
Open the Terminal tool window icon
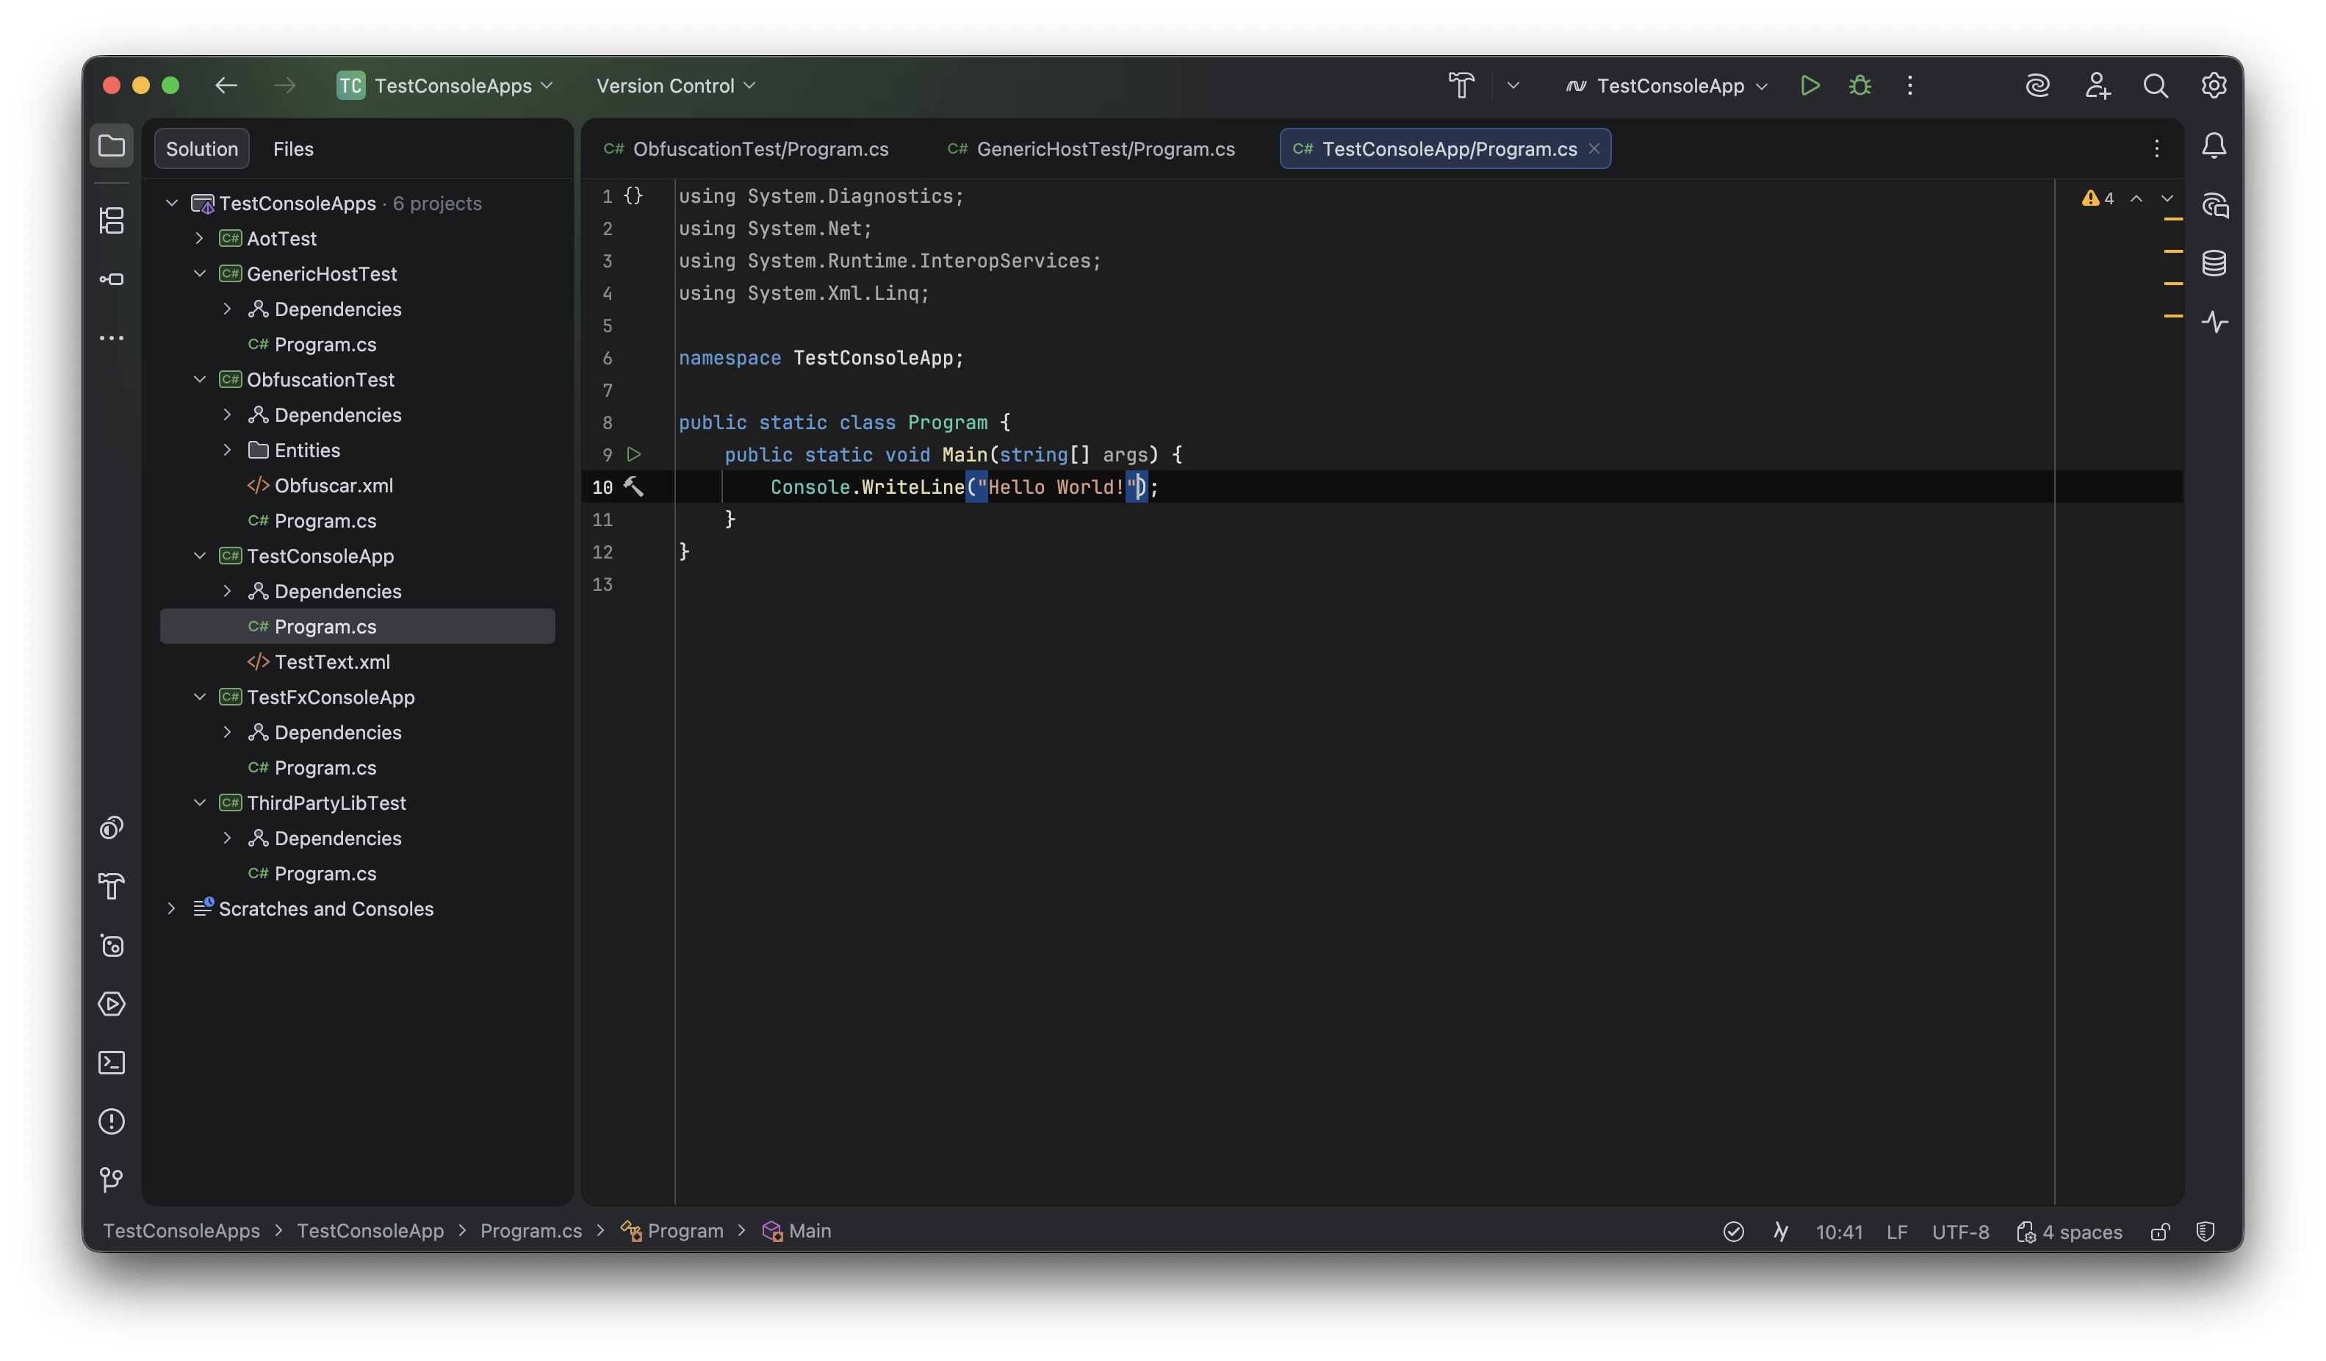coord(112,1063)
